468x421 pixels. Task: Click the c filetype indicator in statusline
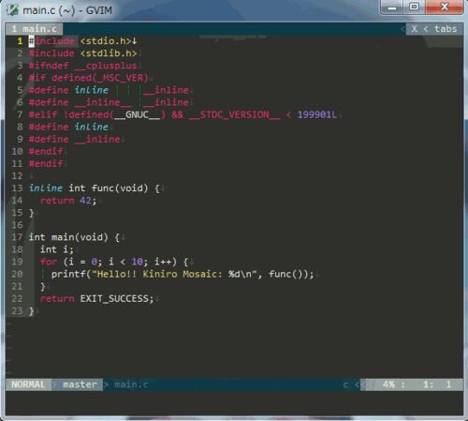coord(345,384)
